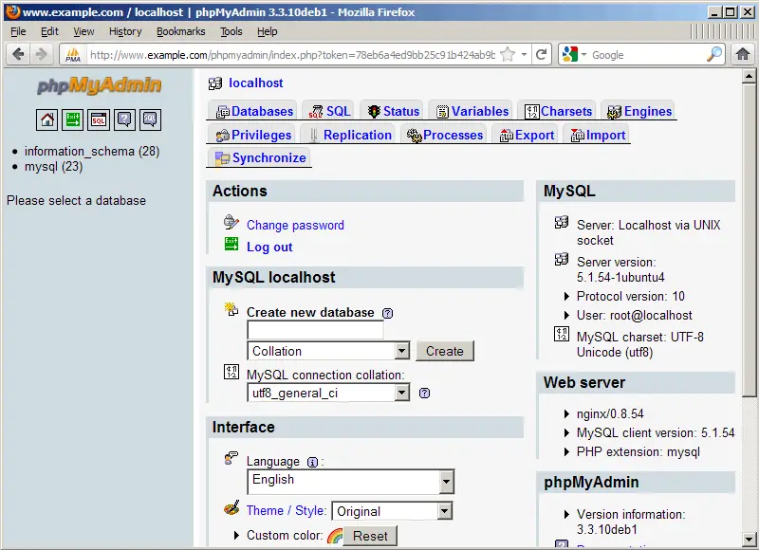Open the Charsets tab
The image size is (759, 550).
[x=559, y=111]
